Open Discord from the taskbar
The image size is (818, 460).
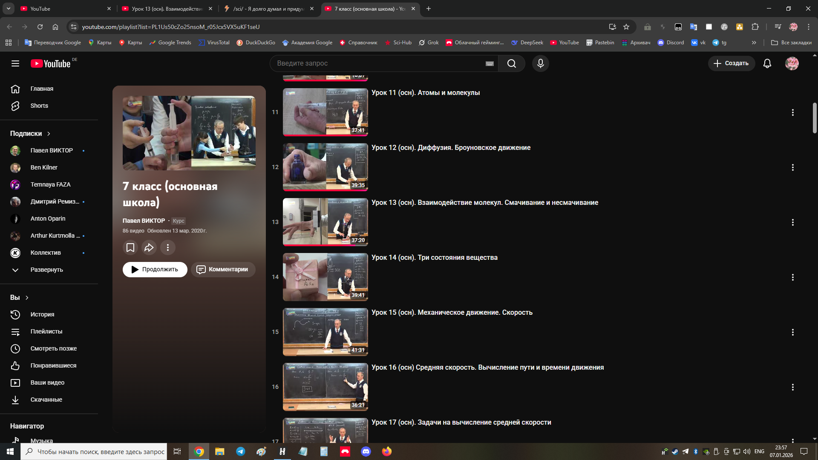click(366, 451)
